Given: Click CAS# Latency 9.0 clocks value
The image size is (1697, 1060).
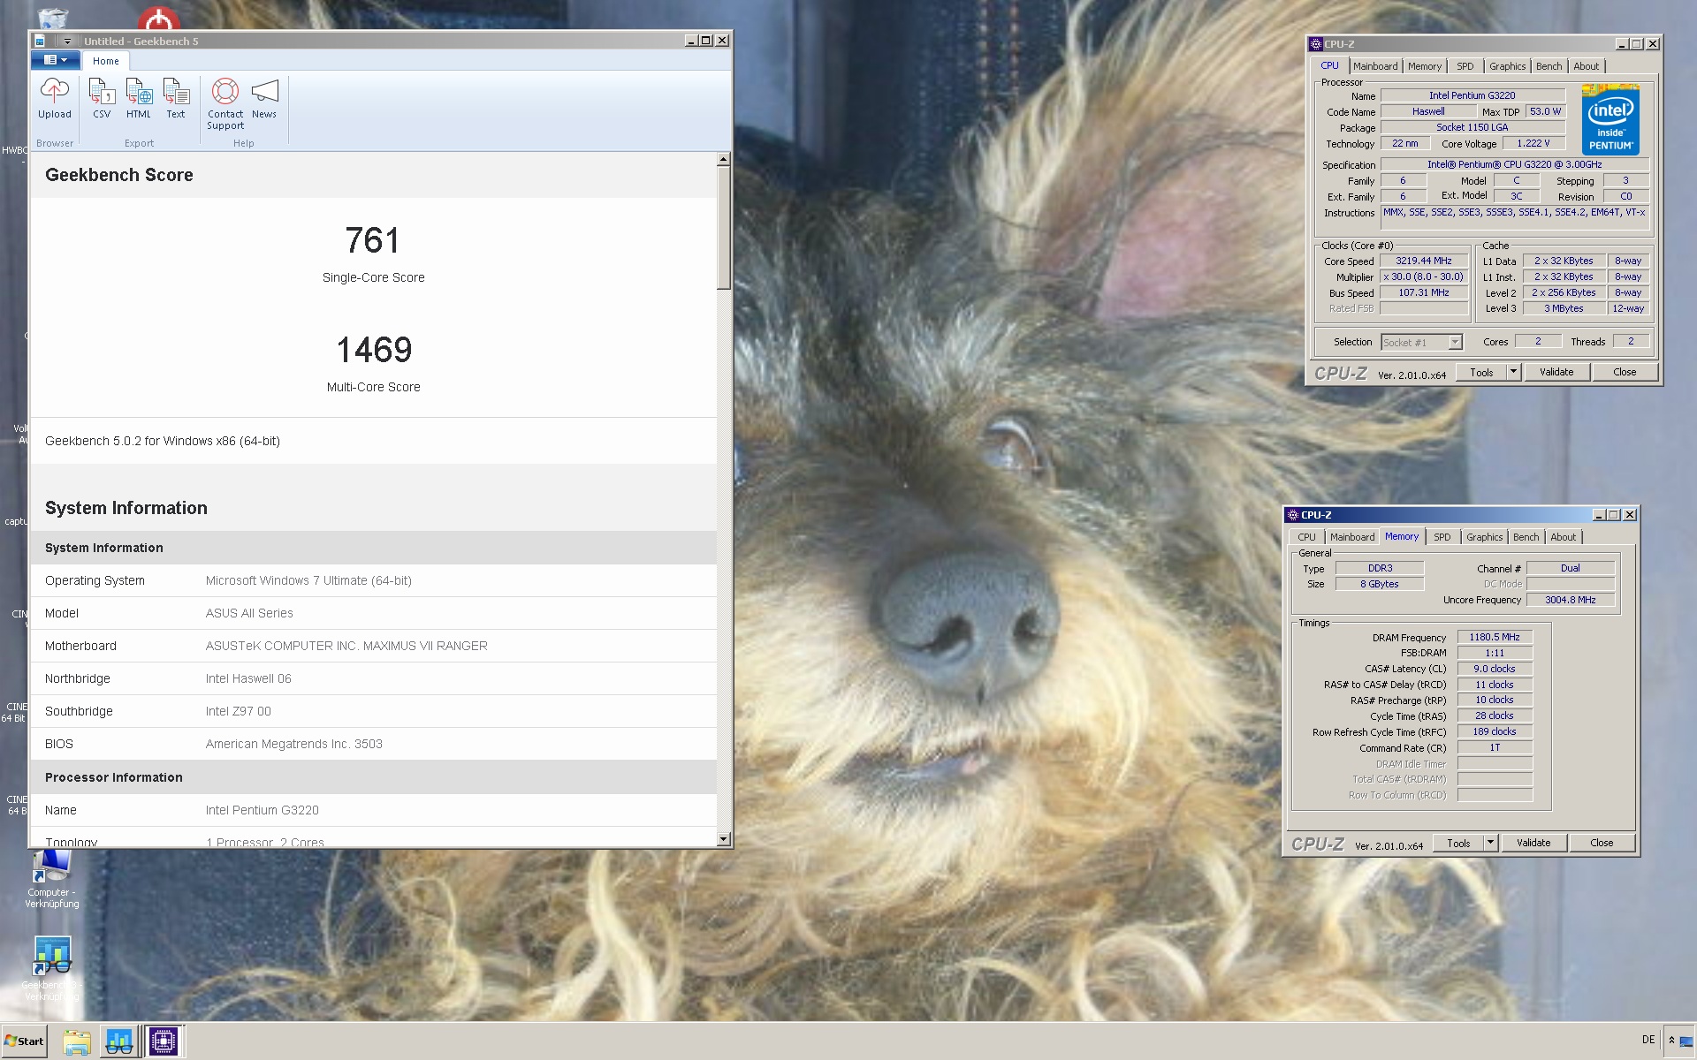Looking at the screenshot, I should 1495,669.
